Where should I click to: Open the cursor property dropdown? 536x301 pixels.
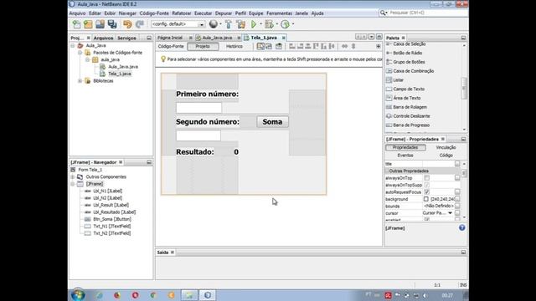[451, 213]
